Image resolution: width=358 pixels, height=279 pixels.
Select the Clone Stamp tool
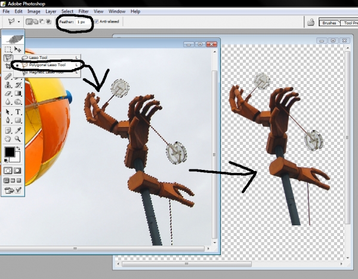[8, 85]
